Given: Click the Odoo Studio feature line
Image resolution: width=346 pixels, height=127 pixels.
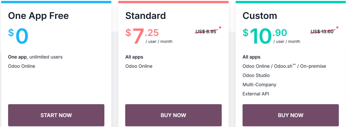Looking at the screenshot, I should tap(256, 75).
